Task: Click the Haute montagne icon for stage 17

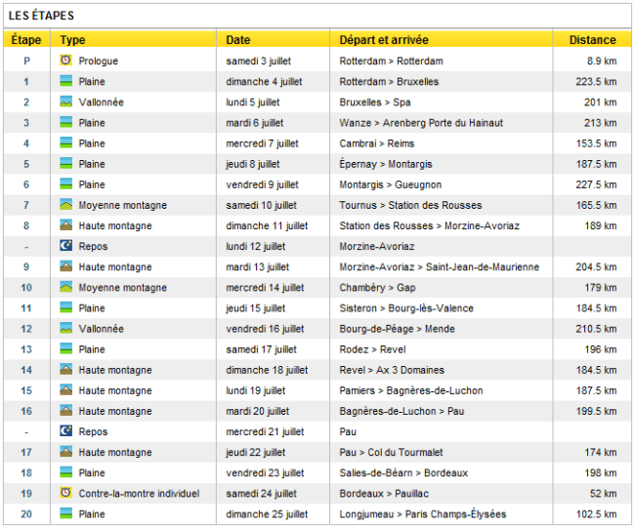Action: (x=65, y=452)
